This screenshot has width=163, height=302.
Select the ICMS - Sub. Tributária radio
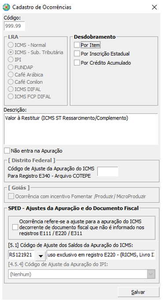11,52
